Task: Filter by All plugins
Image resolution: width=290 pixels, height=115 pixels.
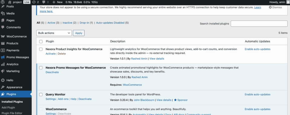Action: (x=38, y=23)
